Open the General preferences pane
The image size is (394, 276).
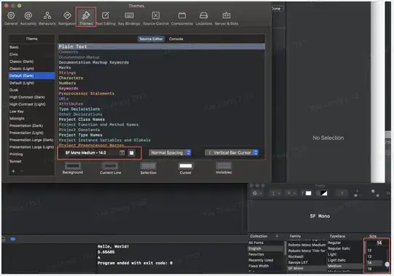point(11,18)
